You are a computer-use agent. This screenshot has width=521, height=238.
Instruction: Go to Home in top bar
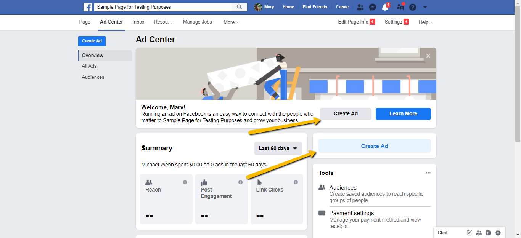coord(288,7)
